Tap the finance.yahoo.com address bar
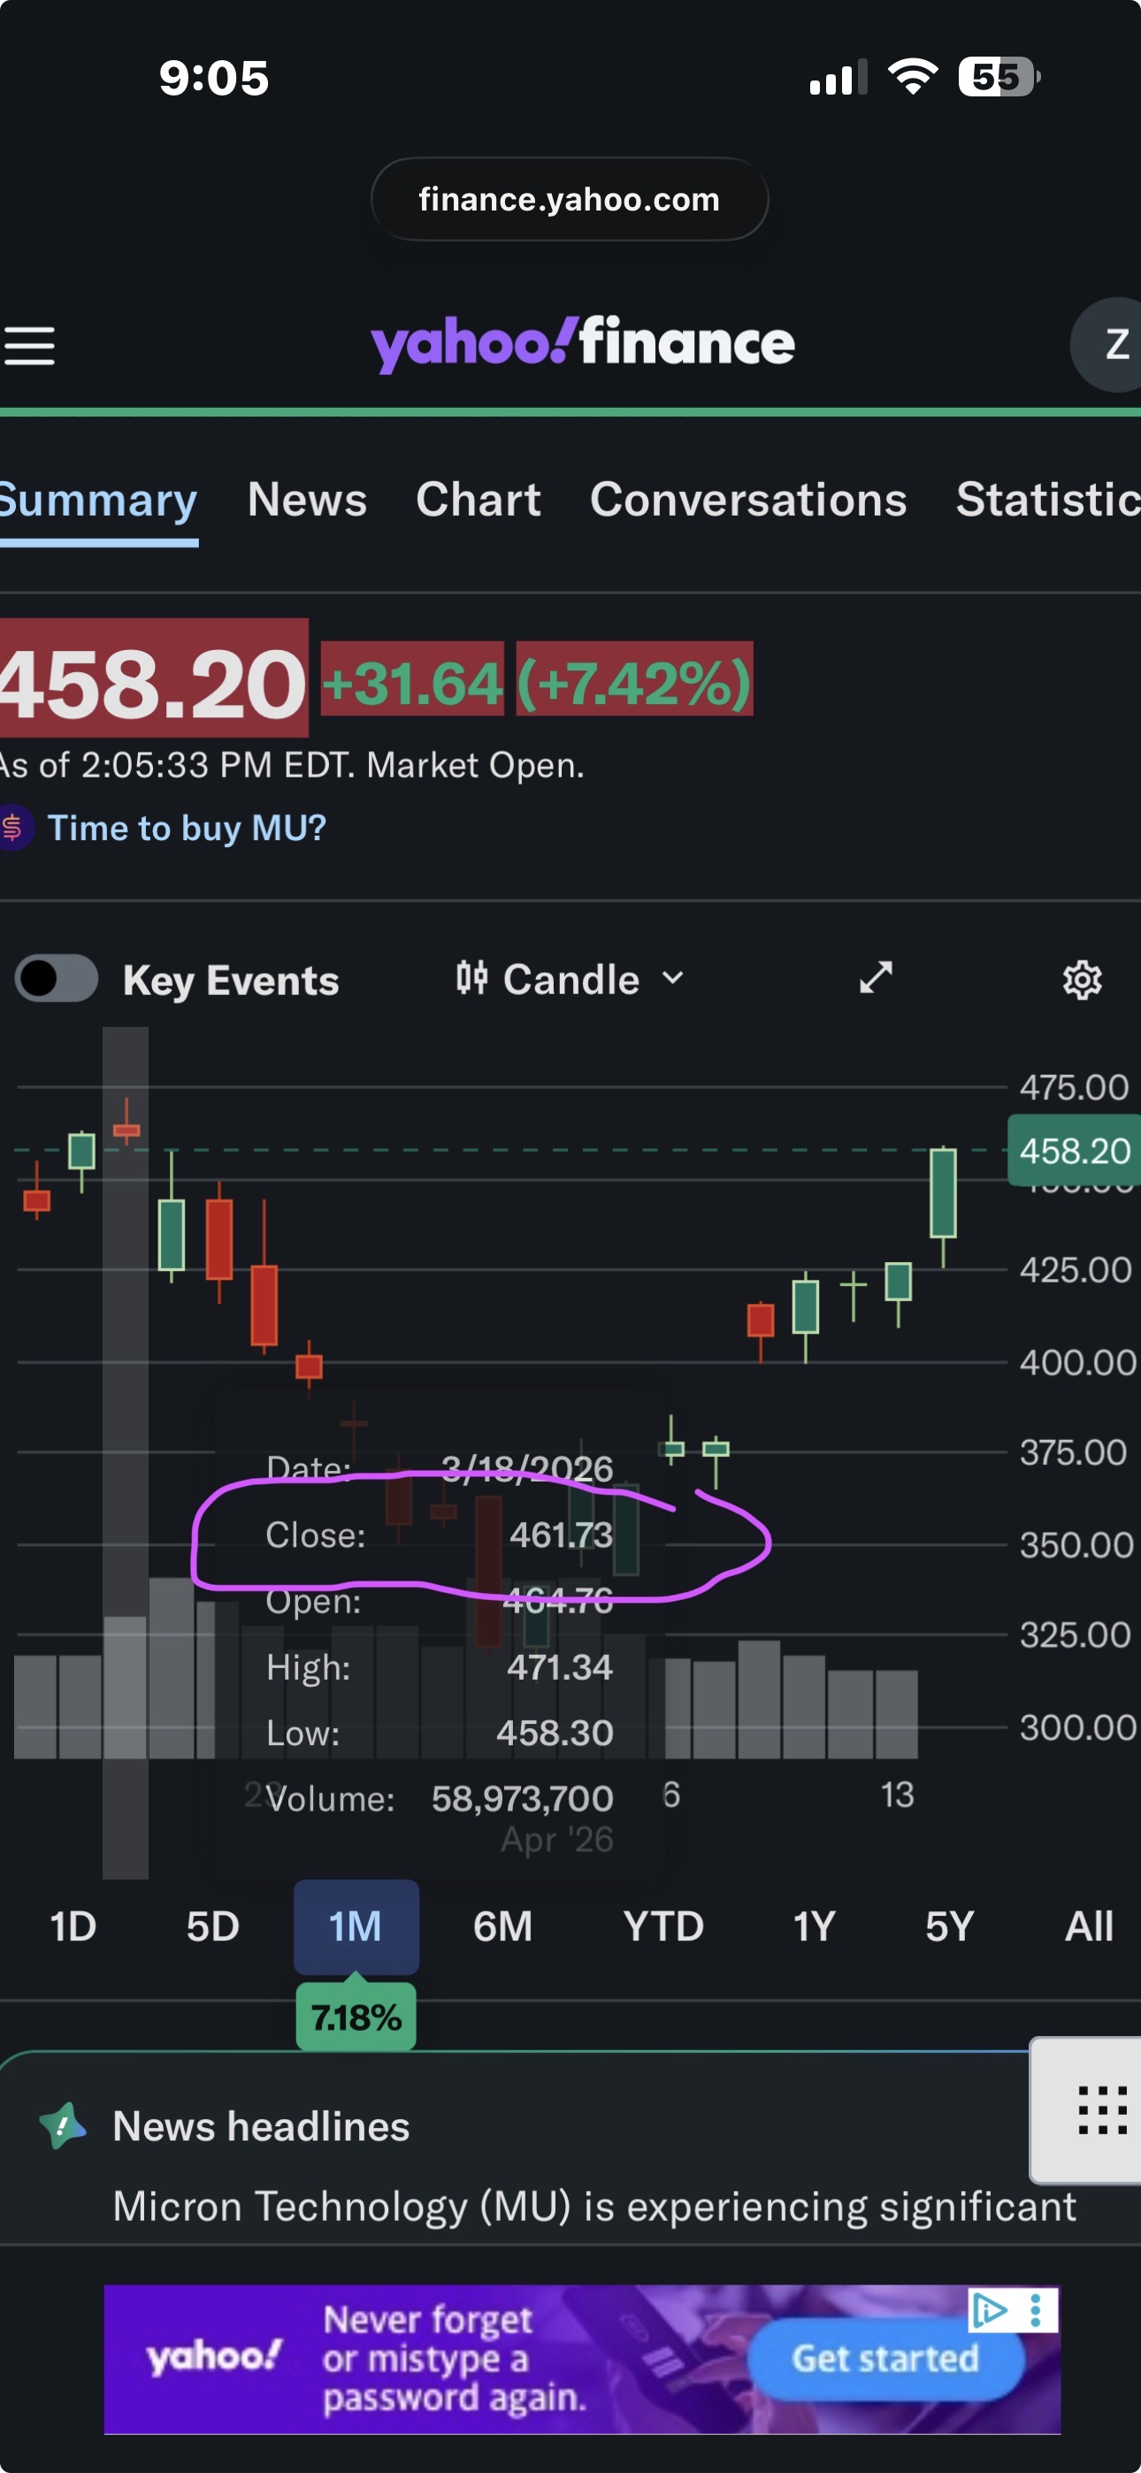The height and width of the screenshot is (2473, 1141). 570,200
